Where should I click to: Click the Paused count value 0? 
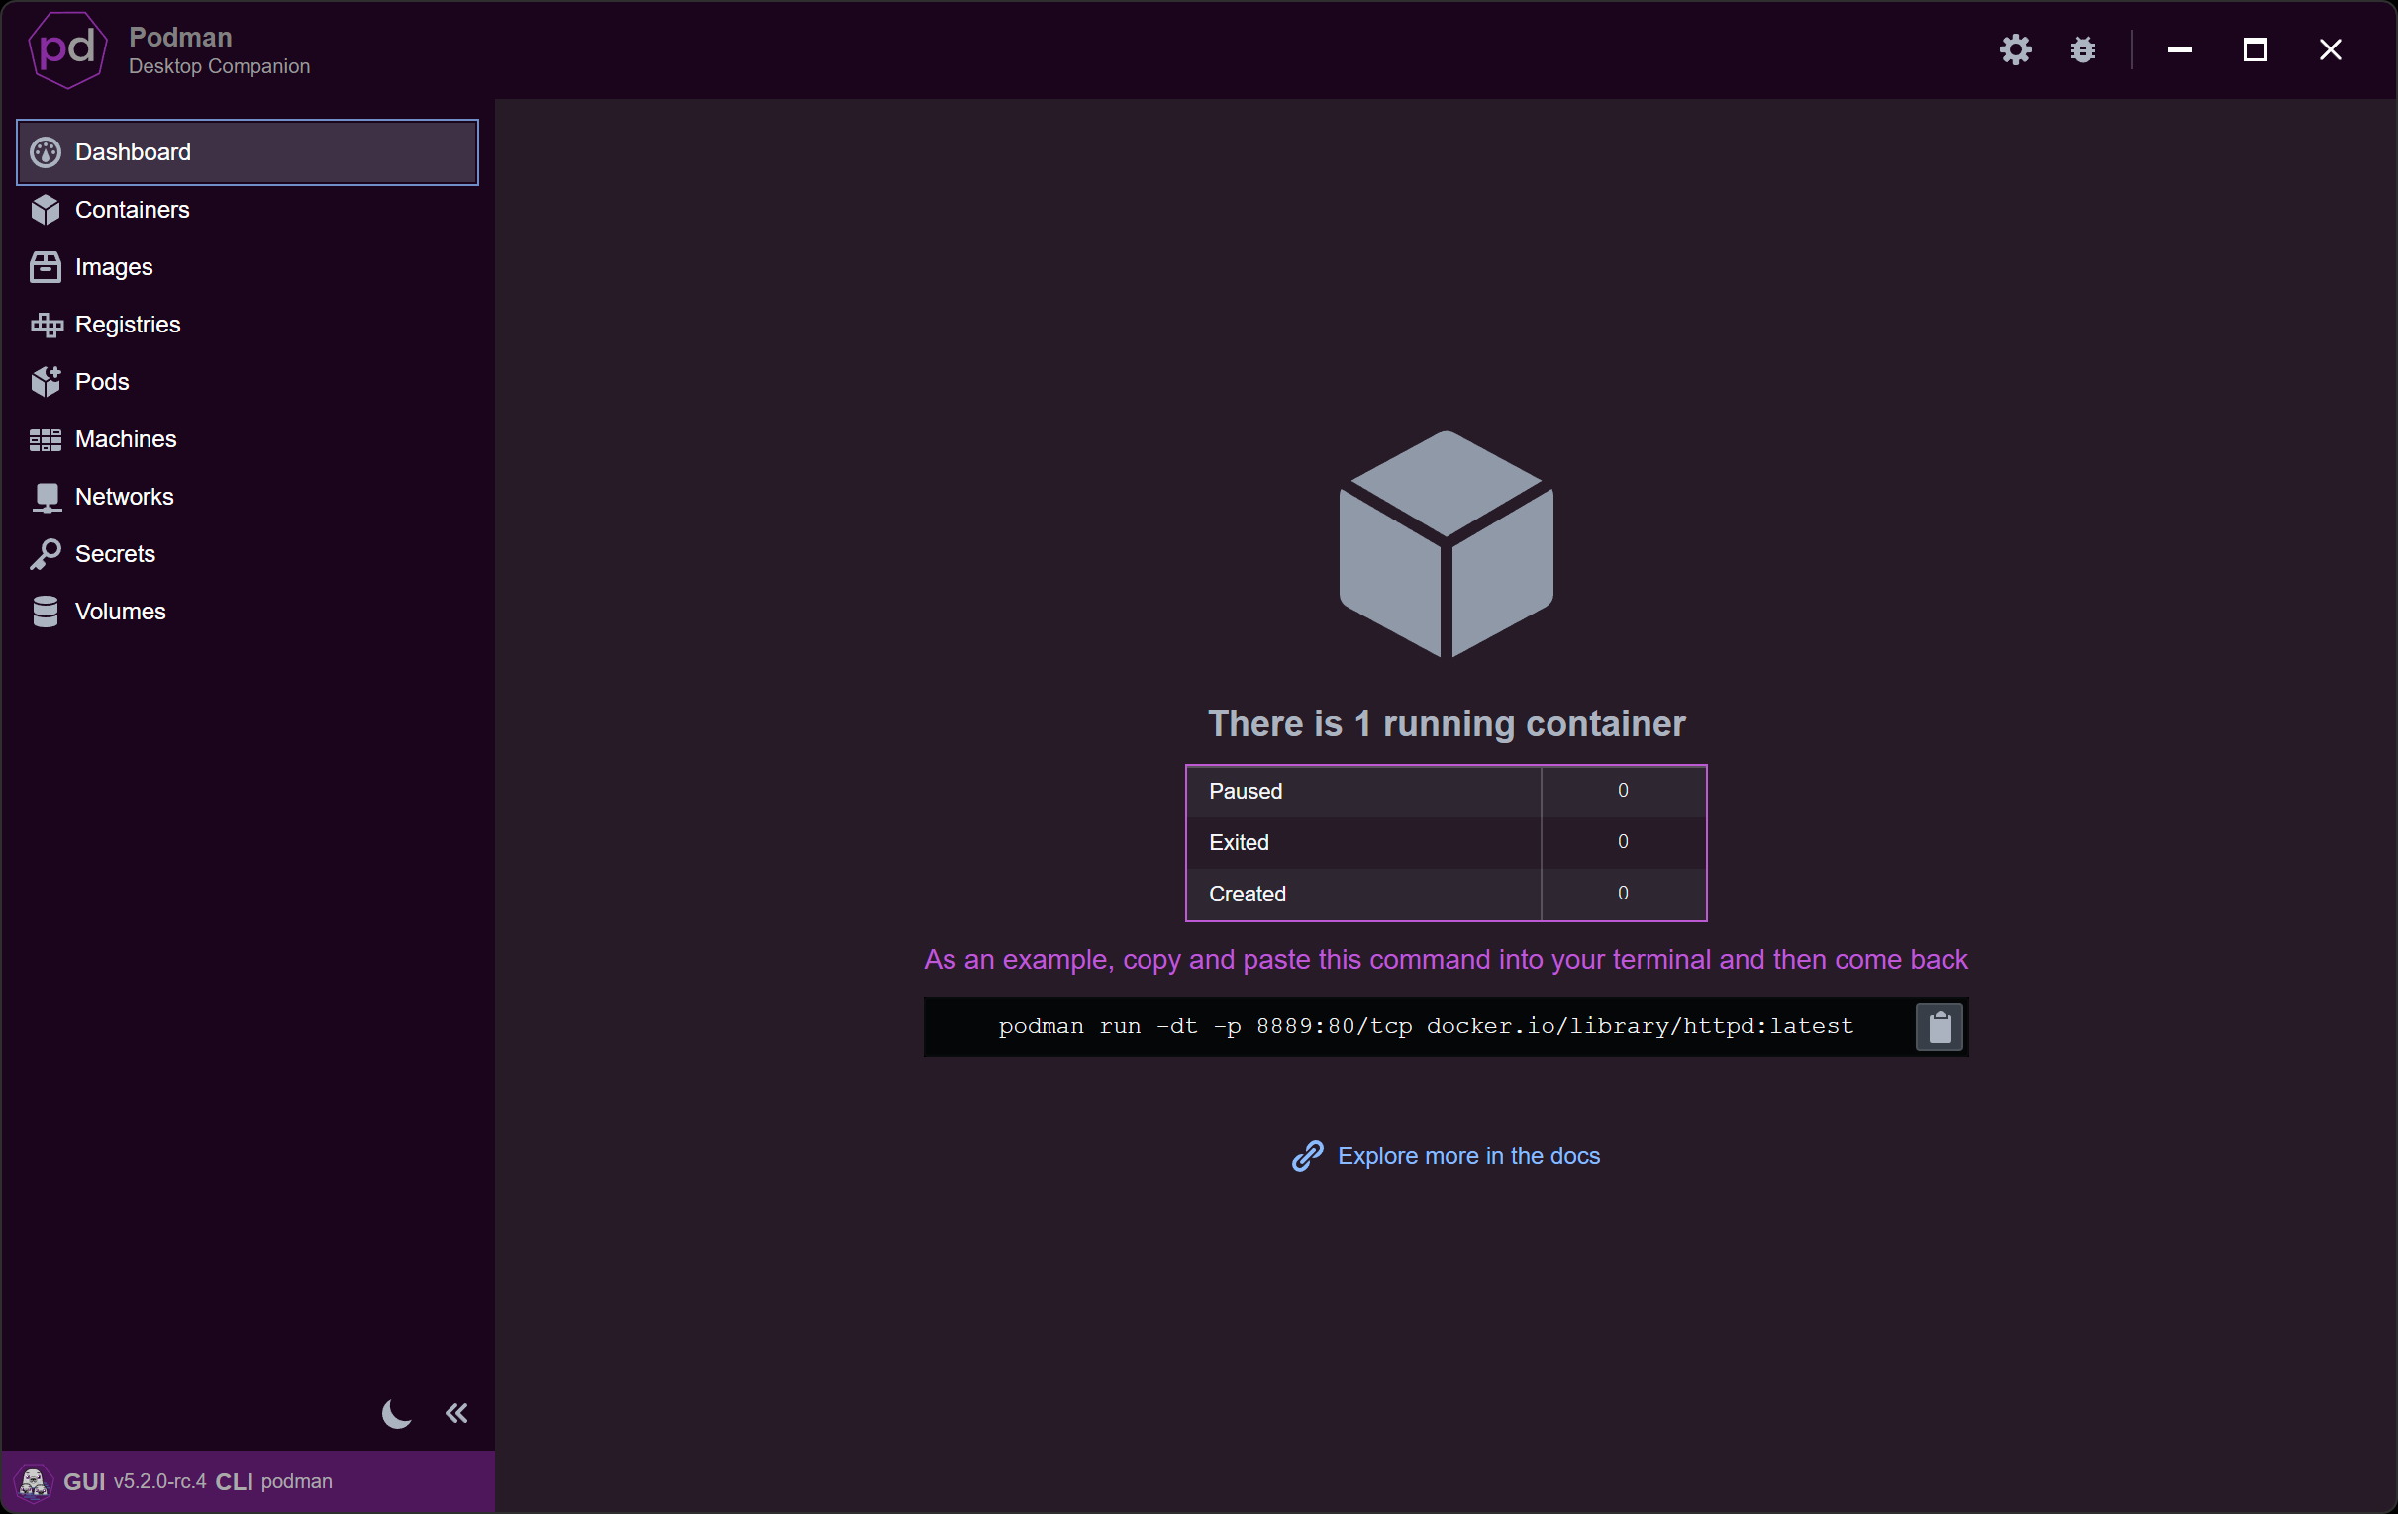1622,790
